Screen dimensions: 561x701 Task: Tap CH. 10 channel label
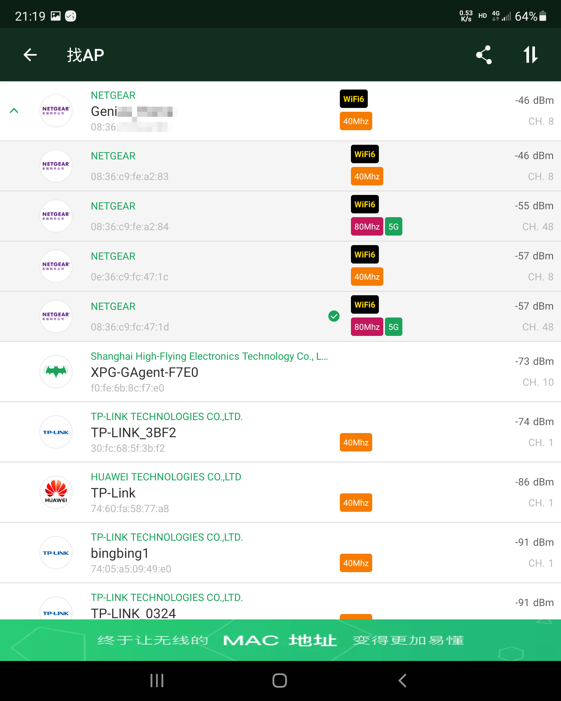[538, 382]
